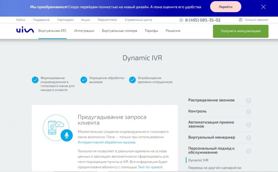Switch to the Интеграции tab
278x172 pixels.
[84, 31]
